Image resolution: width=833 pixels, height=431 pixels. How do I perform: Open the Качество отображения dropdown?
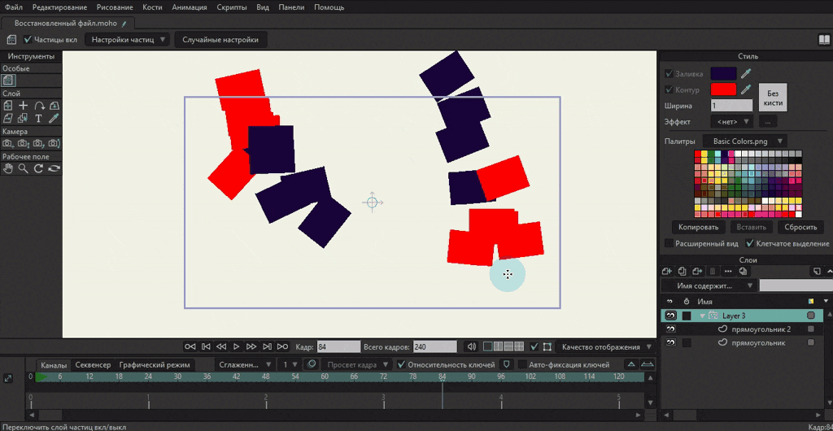pyautogui.click(x=605, y=347)
